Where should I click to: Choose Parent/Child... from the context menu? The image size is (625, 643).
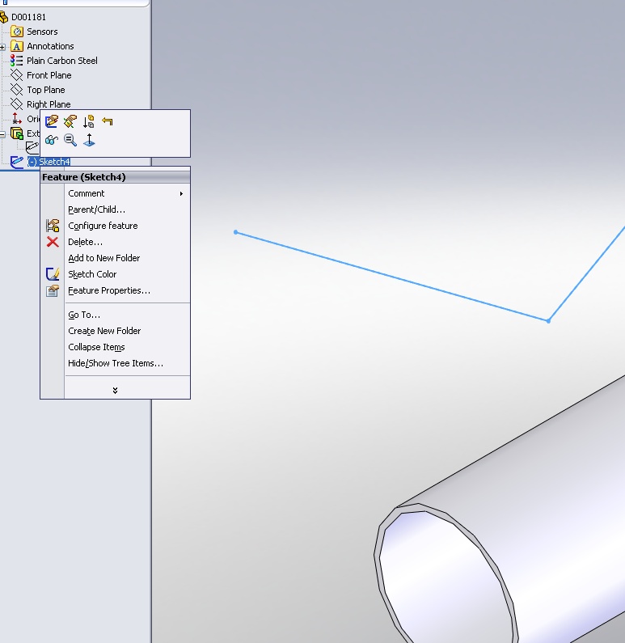tap(97, 209)
